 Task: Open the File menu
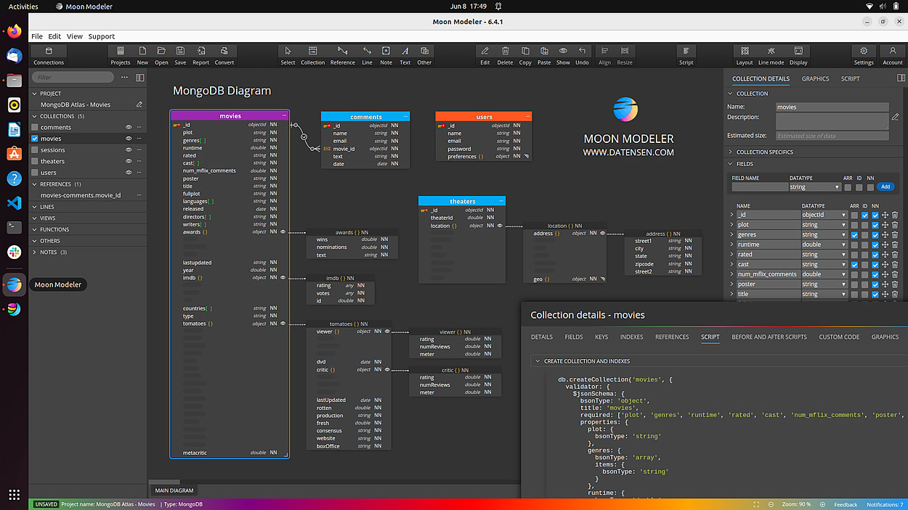click(x=36, y=36)
